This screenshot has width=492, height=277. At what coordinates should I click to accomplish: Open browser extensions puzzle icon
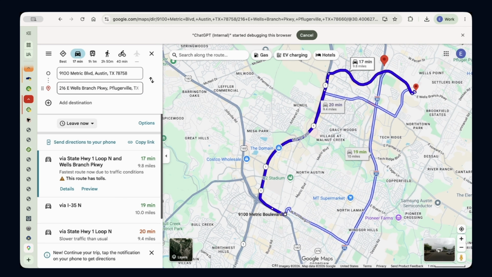point(410,19)
